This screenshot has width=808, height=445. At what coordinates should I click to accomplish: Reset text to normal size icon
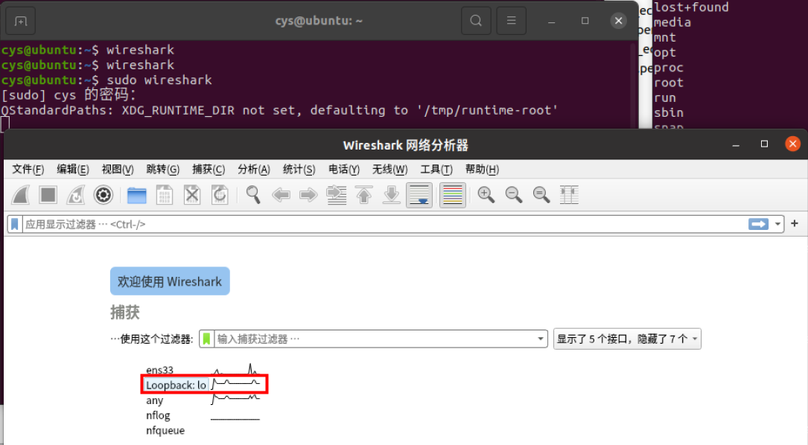pos(541,195)
